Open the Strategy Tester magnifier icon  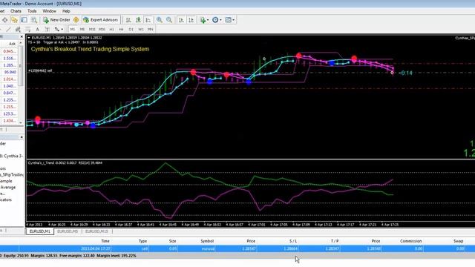point(34,20)
